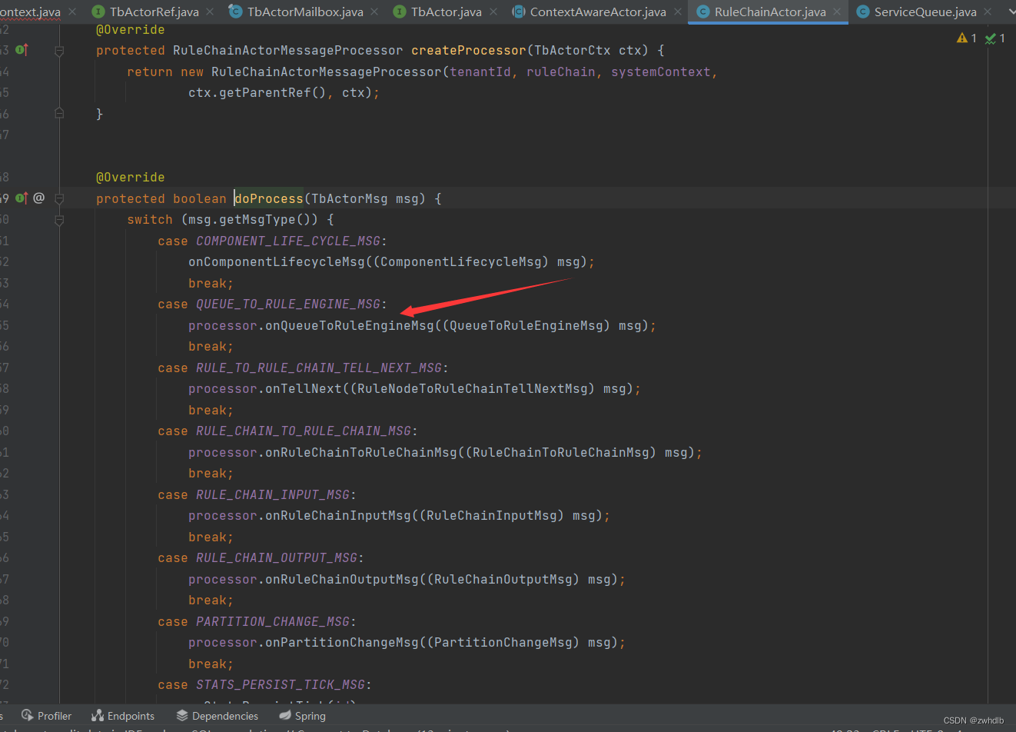Switch to the ServiceQueue.java tab
The width and height of the screenshot is (1016, 732).
[x=925, y=12]
